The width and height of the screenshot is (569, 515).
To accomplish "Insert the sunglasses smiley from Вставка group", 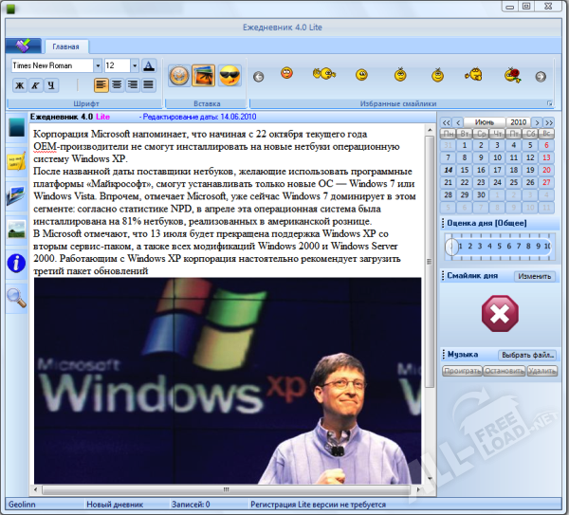I will click(x=229, y=75).
